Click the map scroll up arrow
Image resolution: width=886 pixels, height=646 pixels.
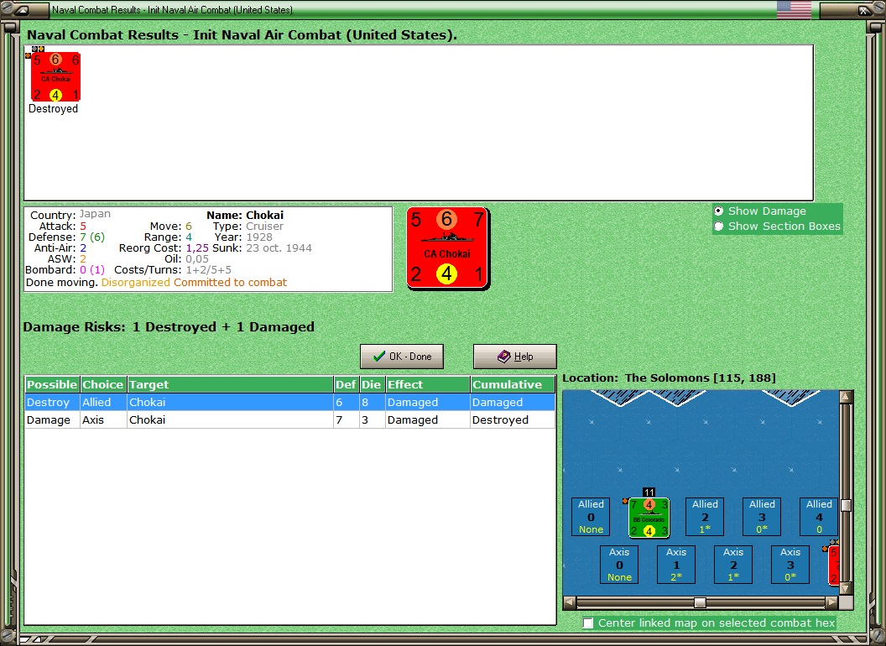point(846,396)
